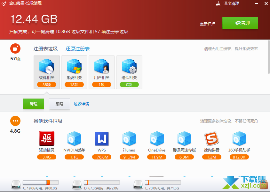Click the vertical scrollbar thumb

tap(269, 57)
